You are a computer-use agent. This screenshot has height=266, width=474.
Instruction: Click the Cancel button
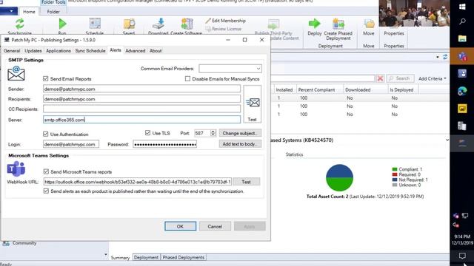click(x=215, y=226)
